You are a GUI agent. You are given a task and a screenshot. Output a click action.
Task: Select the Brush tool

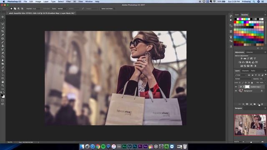click(3, 42)
